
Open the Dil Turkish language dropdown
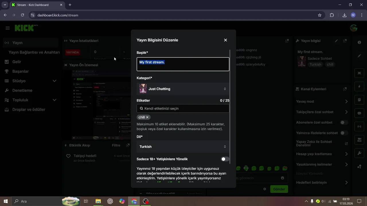click(183, 146)
